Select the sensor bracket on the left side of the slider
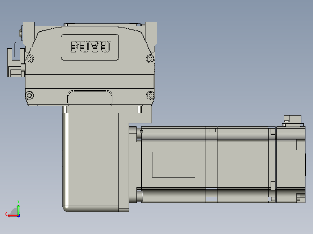Screen dimensions: 313x234 click(x=16, y=63)
